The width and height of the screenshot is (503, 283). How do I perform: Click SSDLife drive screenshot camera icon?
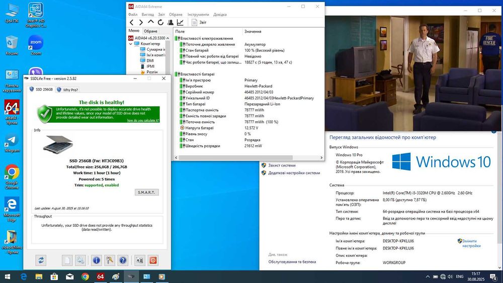tap(140, 260)
